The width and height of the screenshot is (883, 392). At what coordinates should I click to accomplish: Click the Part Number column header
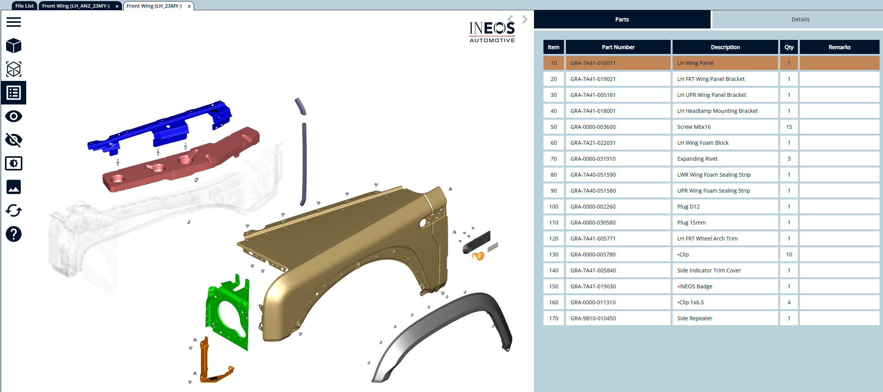click(x=618, y=47)
